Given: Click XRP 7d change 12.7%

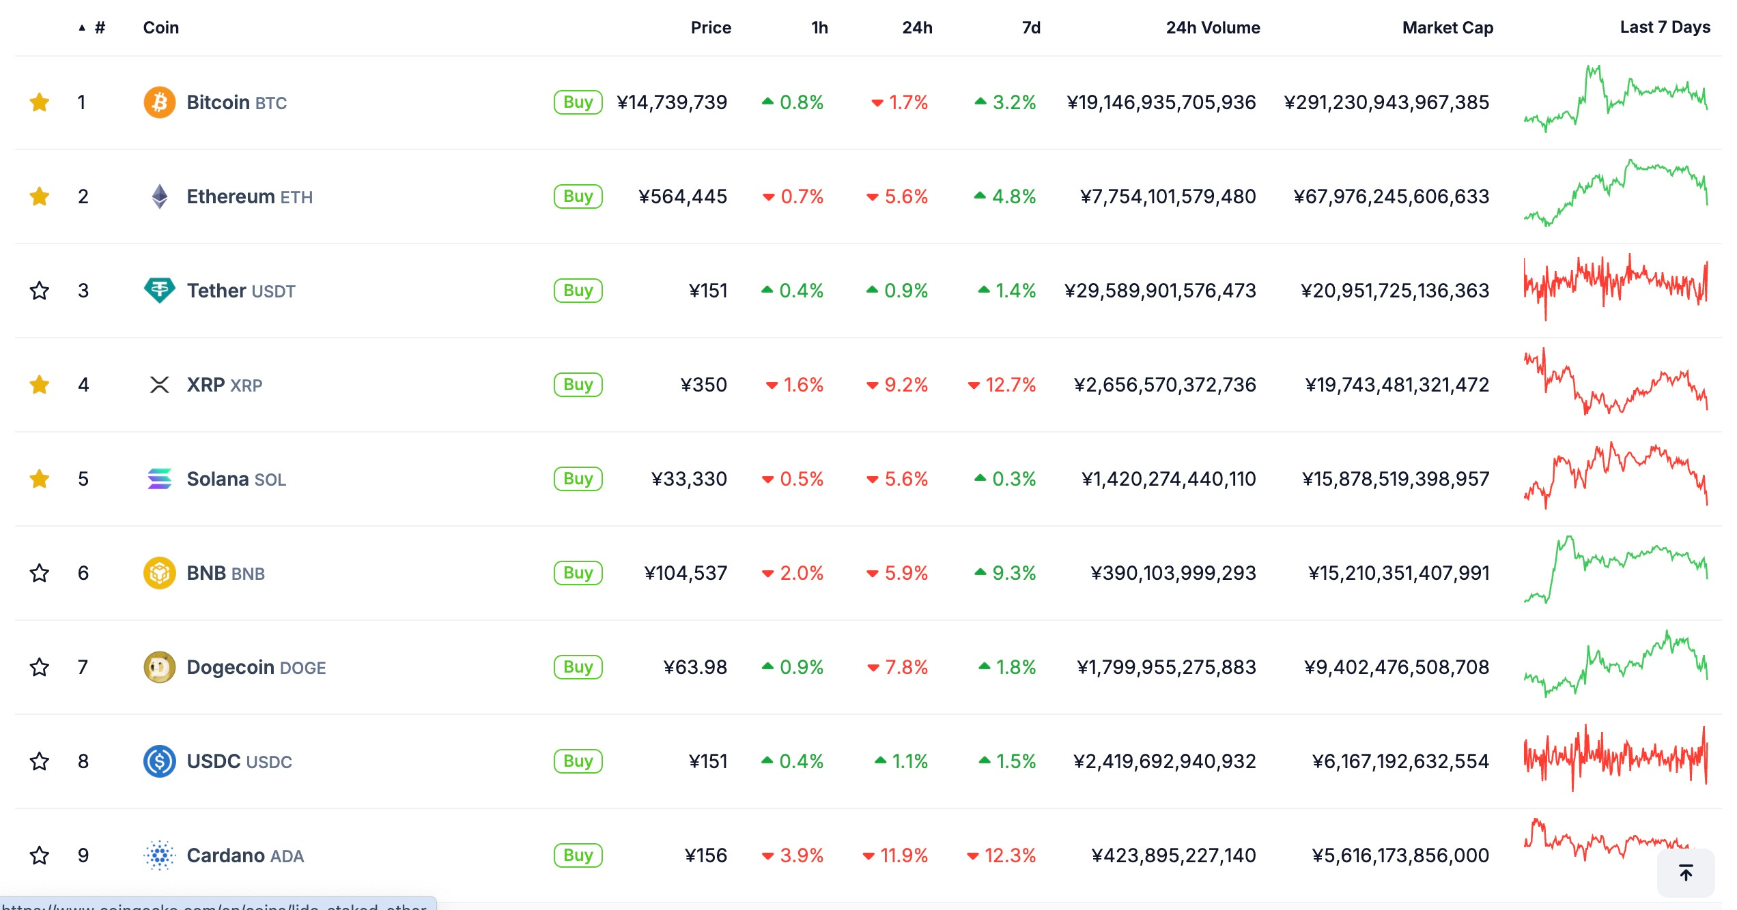Looking at the screenshot, I should point(1002,385).
